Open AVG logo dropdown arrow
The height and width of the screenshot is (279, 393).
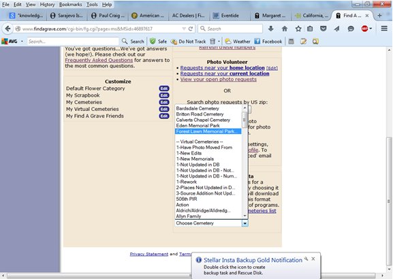coord(22,42)
